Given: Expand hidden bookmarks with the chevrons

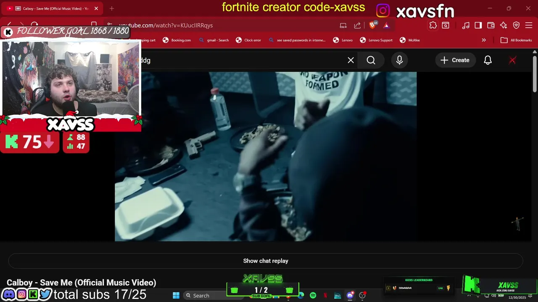Looking at the screenshot, I should click(x=484, y=40).
